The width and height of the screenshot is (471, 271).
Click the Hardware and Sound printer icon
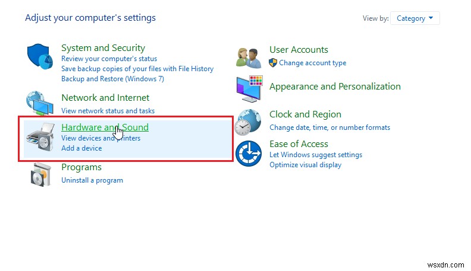pos(40,138)
